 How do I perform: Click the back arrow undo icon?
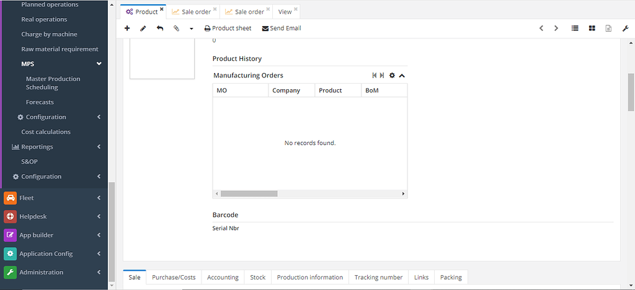click(x=160, y=29)
